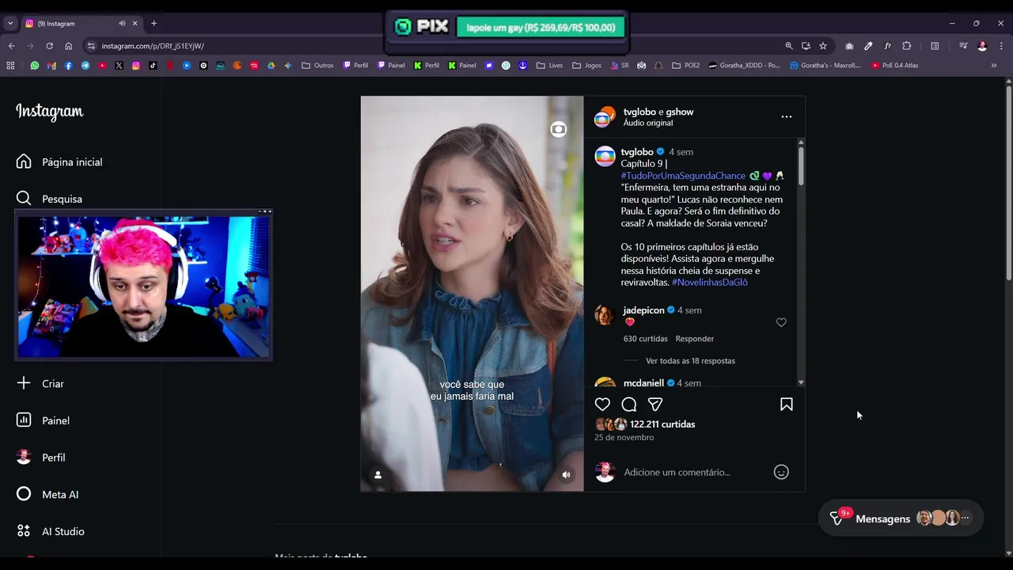Mute the video with the speaker button
1013x570 pixels.
[566, 475]
